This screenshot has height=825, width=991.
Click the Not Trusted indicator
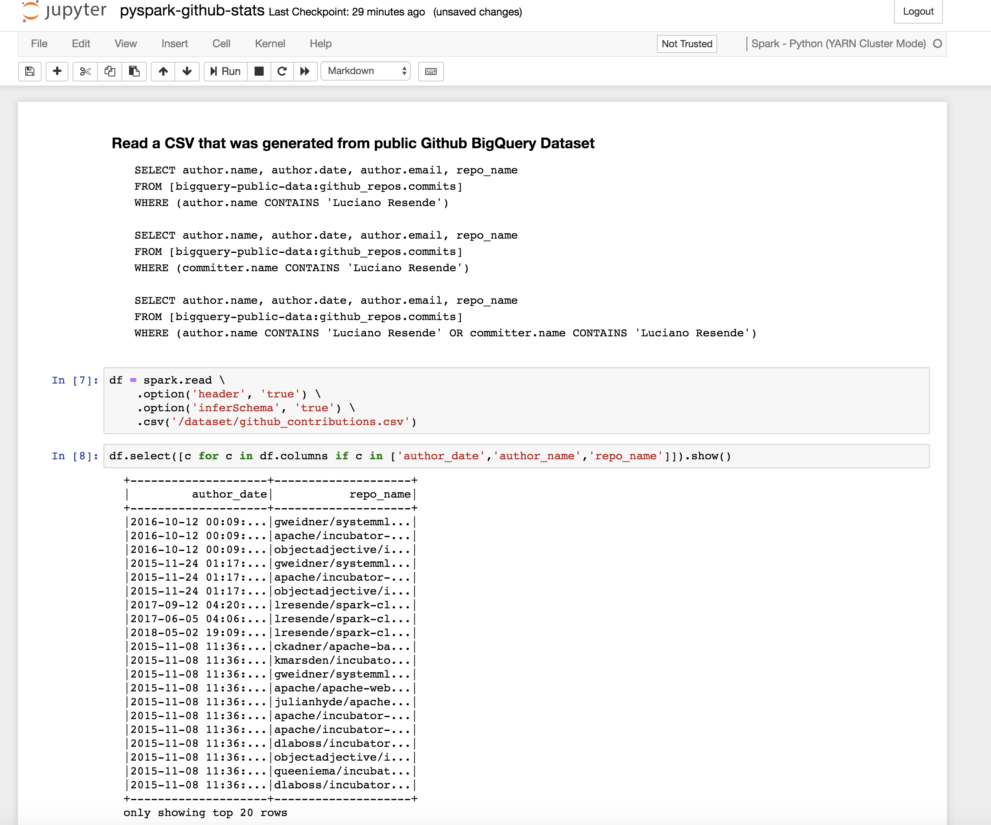(x=686, y=44)
